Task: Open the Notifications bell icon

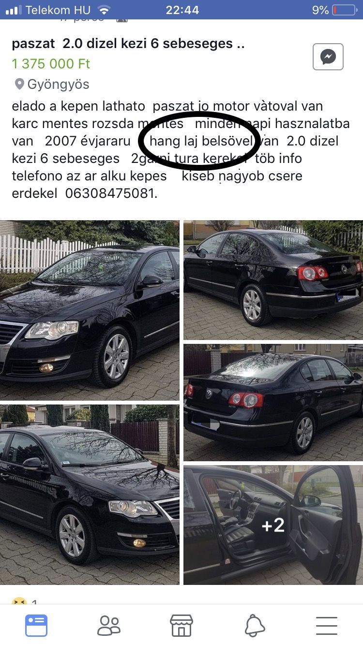Action: tap(255, 626)
